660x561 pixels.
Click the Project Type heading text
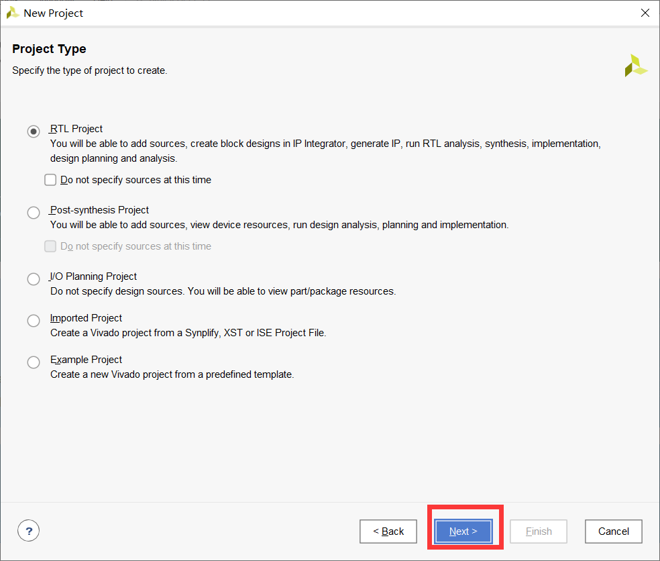49,49
